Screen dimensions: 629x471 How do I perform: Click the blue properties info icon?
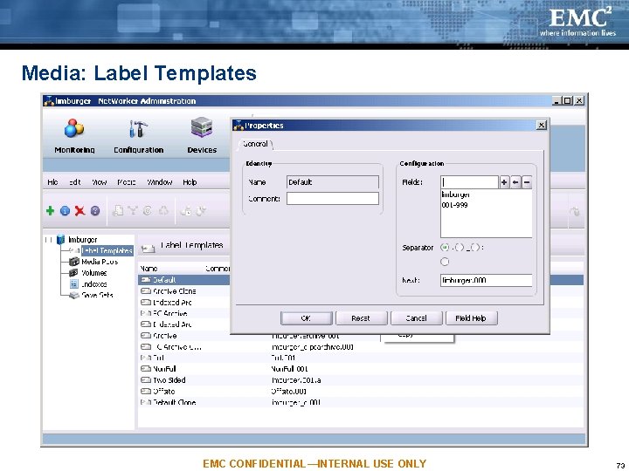65,211
